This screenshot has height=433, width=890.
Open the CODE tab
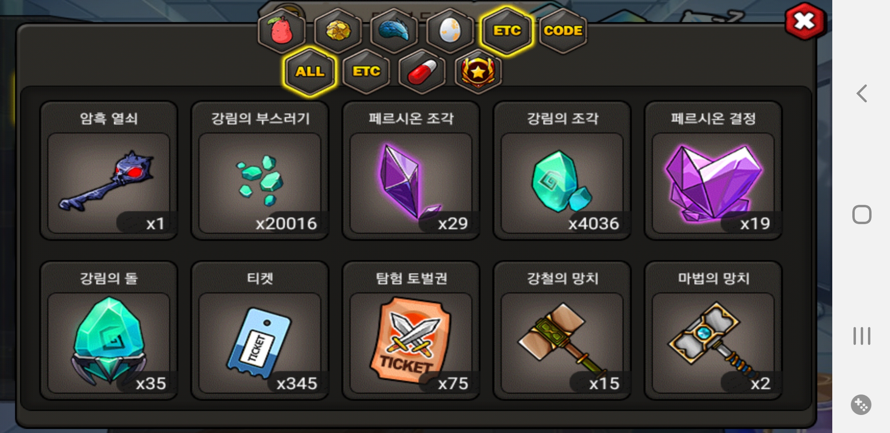click(x=563, y=31)
